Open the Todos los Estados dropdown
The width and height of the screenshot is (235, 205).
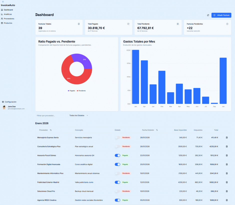tap(78, 115)
